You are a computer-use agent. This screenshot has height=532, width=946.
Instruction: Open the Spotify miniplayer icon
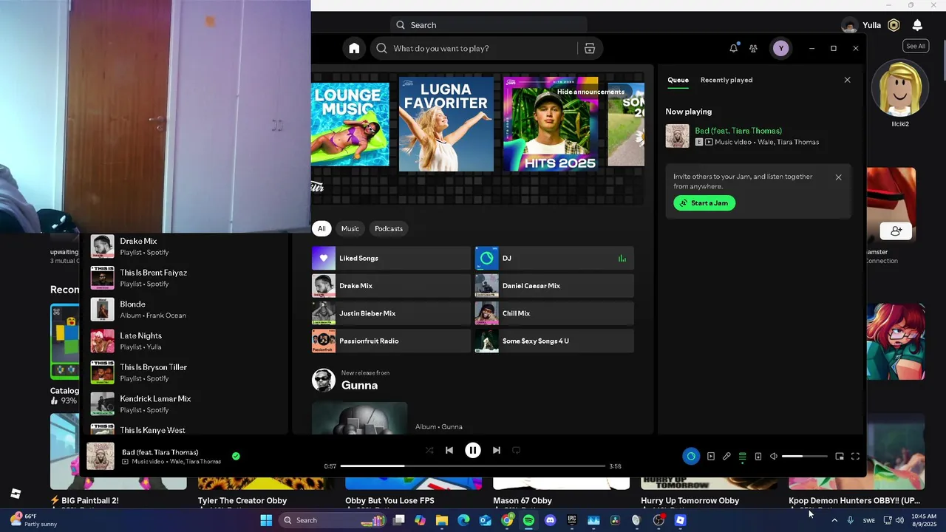pos(840,456)
